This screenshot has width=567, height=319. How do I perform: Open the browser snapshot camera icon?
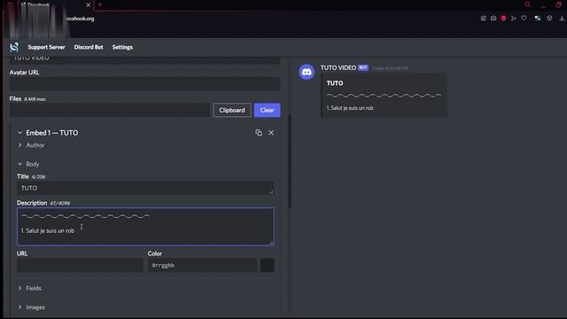coord(493,18)
